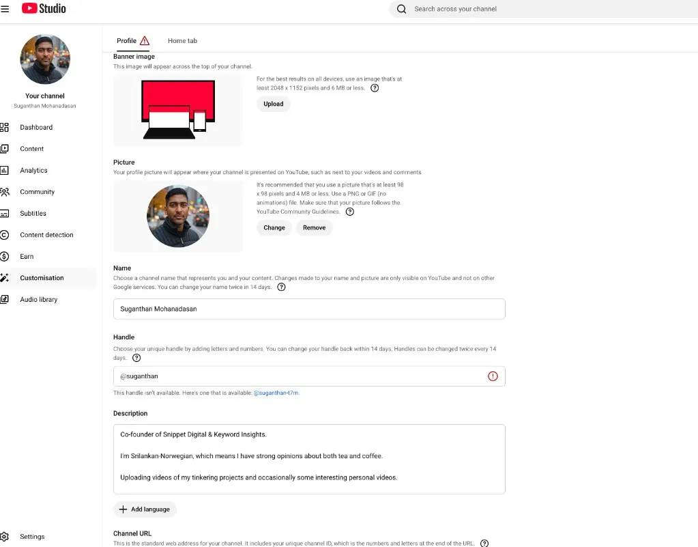
Task: Open the hamburger navigation menu
Action: click(5, 9)
